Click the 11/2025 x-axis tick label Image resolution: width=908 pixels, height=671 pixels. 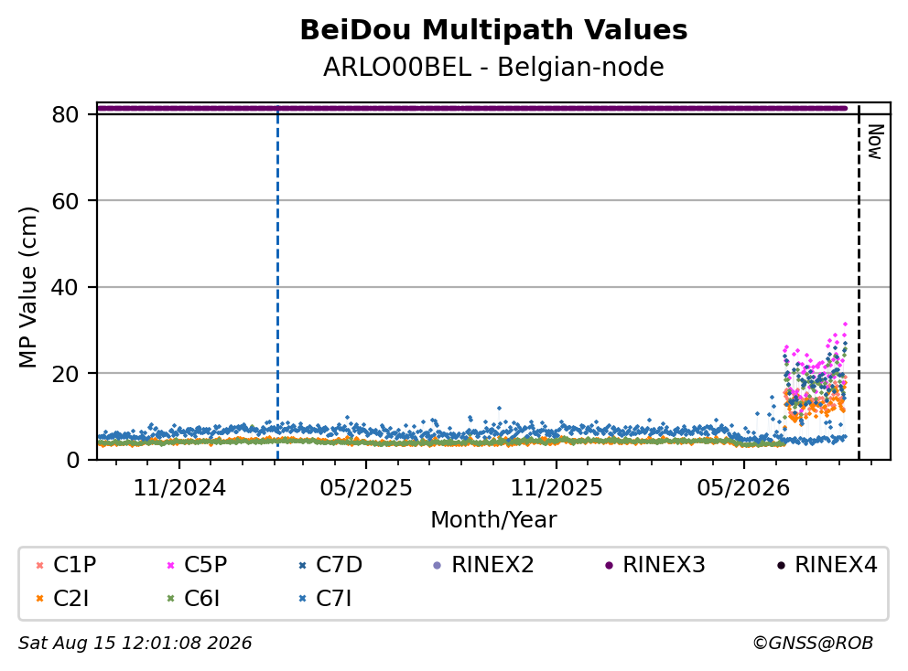tap(557, 488)
